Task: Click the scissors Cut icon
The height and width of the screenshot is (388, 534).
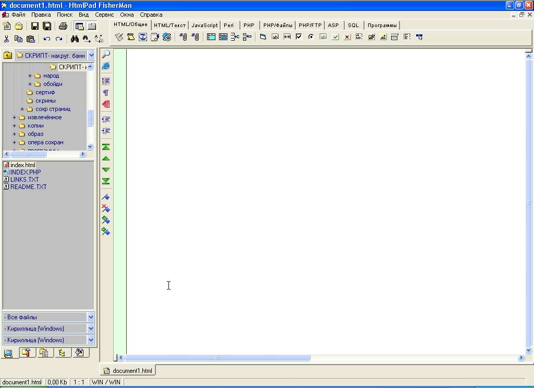Action: coord(7,39)
